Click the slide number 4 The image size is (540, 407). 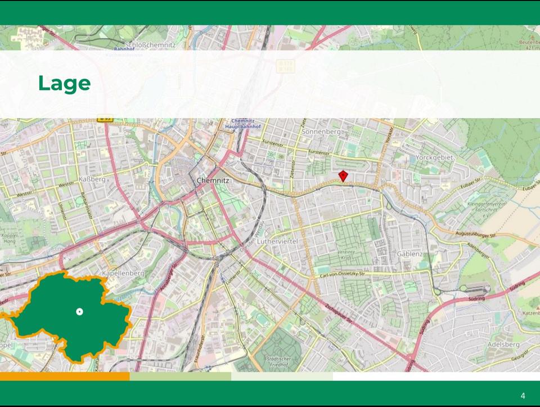click(523, 396)
